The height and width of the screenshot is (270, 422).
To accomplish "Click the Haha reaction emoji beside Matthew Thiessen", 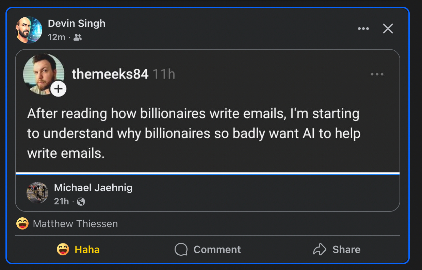I will [x=22, y=224].
